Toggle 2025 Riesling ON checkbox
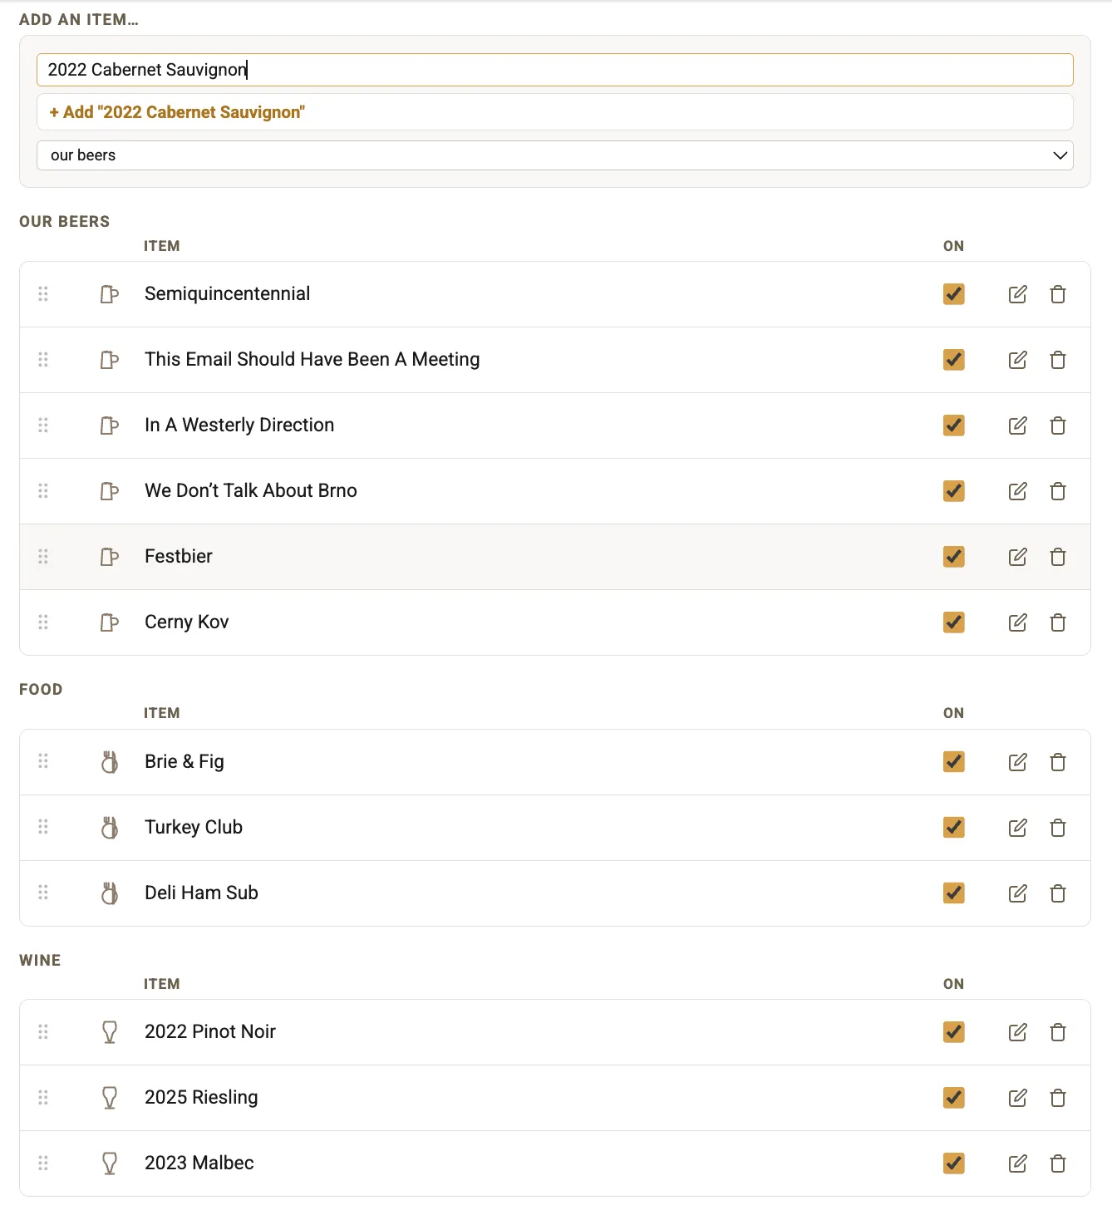The height and width of the screenshot is (1215, 1112). tap(954, 1097)
